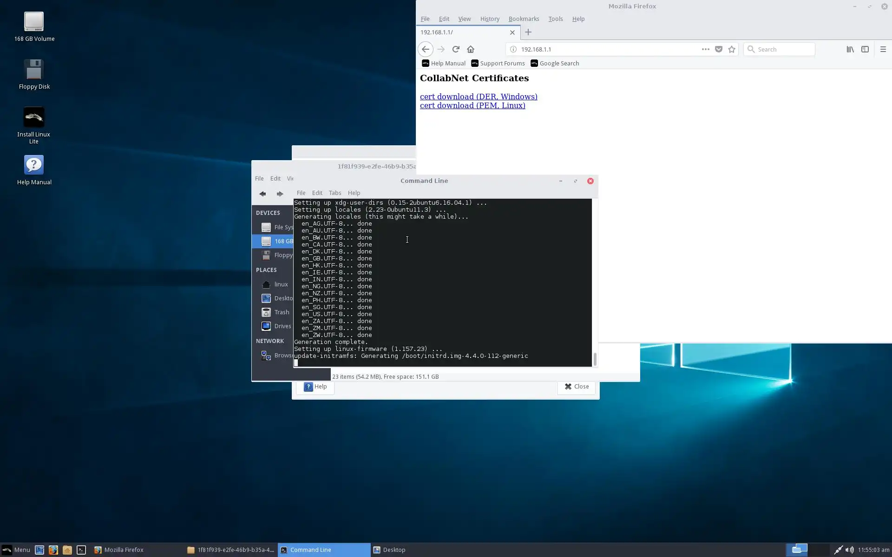
Task: Open the page actions three-dots menu
Action: tap(705, 49)
